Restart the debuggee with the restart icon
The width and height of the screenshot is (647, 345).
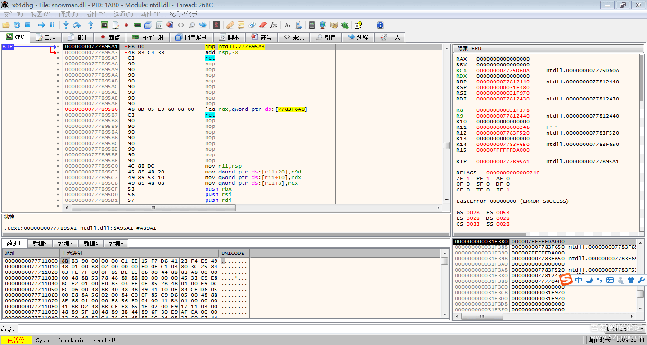coord(17,25)
